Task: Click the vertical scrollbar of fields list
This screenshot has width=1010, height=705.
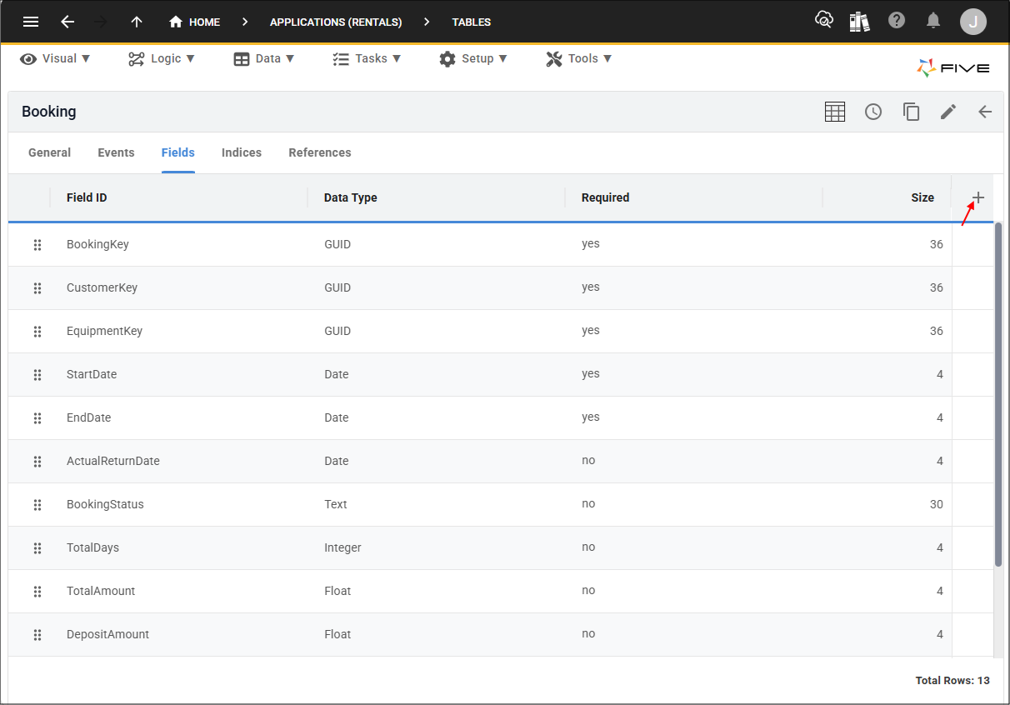Action: click(x=998, y=395)
